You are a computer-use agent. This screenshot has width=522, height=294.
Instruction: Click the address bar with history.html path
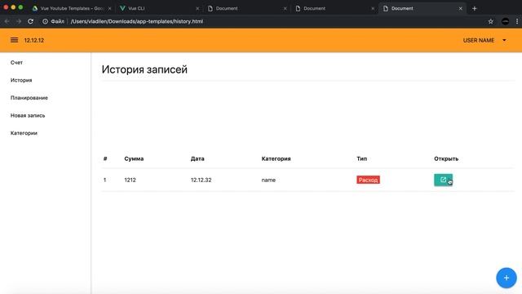coord(137,21)
